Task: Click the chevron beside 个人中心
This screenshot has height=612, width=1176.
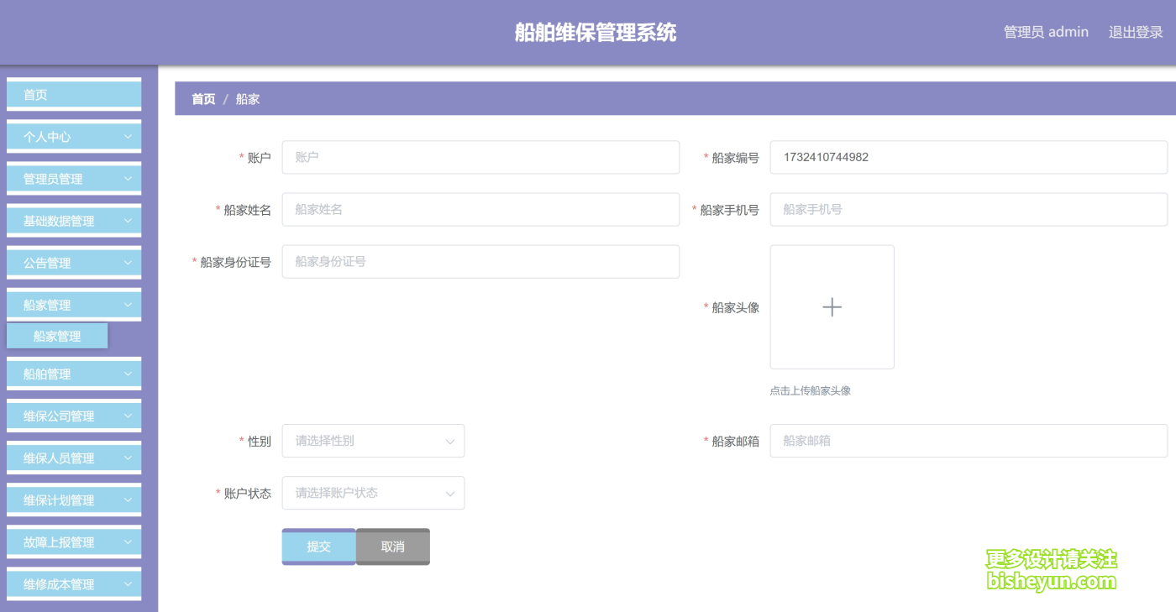Action: tap(128, 137)
